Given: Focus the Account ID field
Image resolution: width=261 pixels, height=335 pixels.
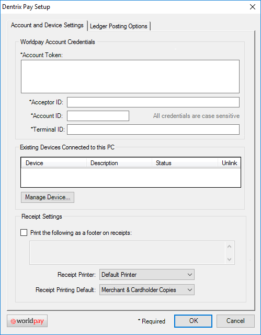Looking at the screenshot, I should (98, 116).
